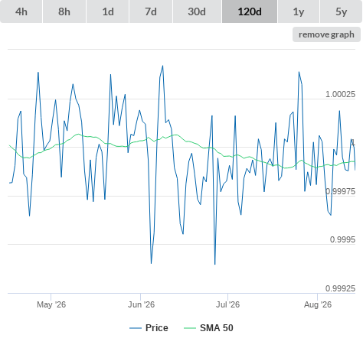Switch to the 30d range tab

[x=197, y=11]
